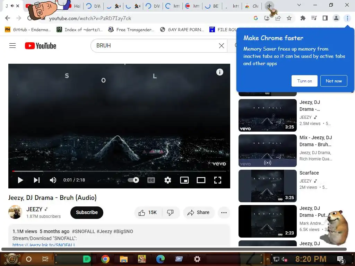This screenshot has width=355, height=266.
Task: Open the steampunk Start button
Action: (13, 259)
